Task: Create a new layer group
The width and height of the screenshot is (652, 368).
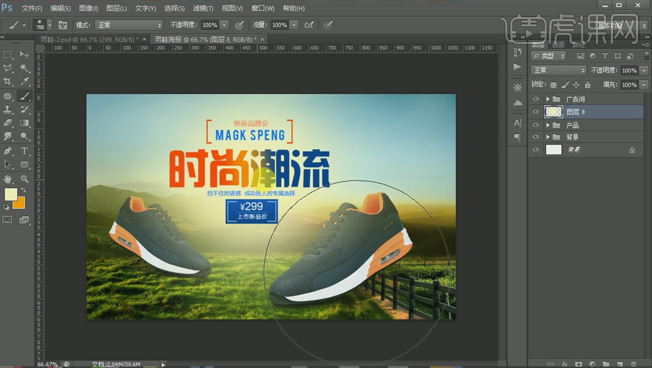Action: tap(606, 364)
